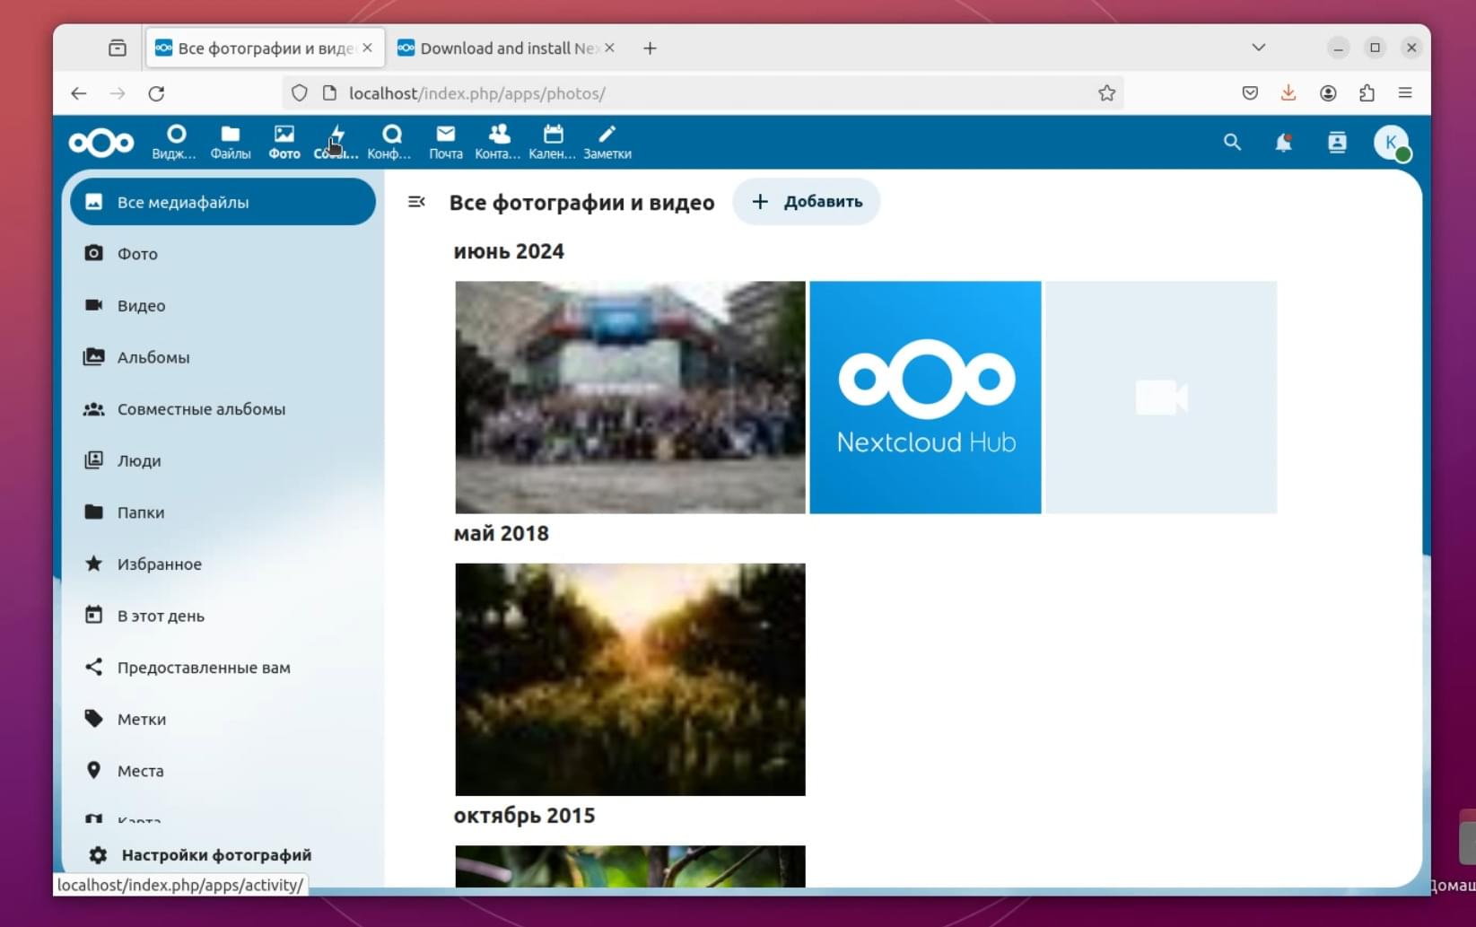Open the Talk conference app icon
Screen dimensions: 1476x927
click(x=391, y=142)
